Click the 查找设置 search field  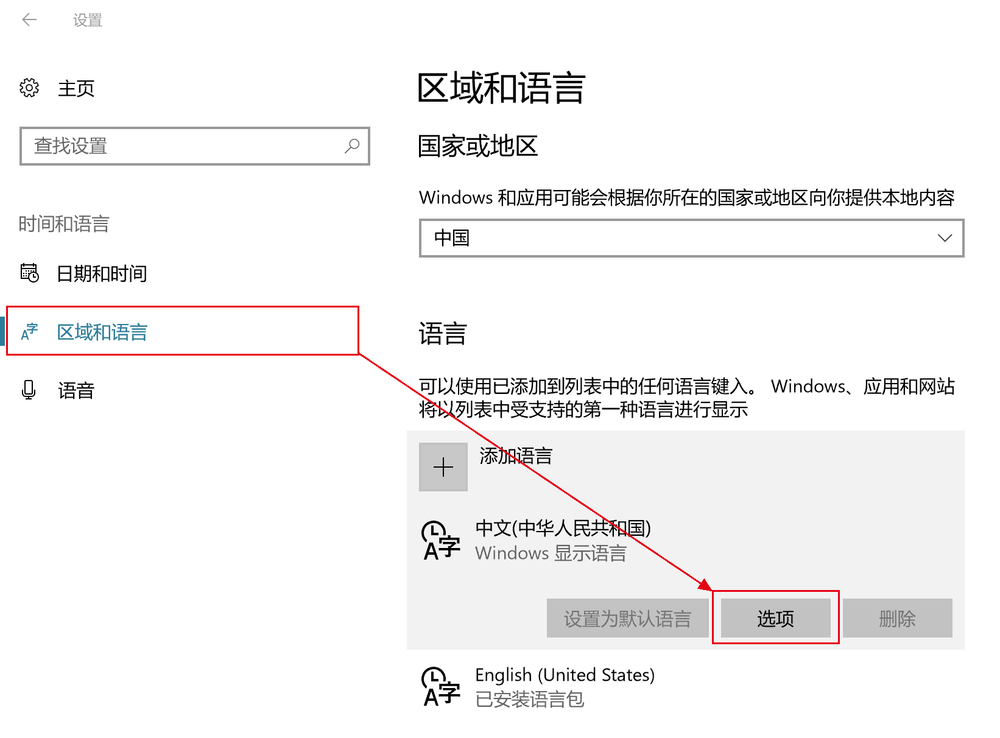tap(183, 146)
